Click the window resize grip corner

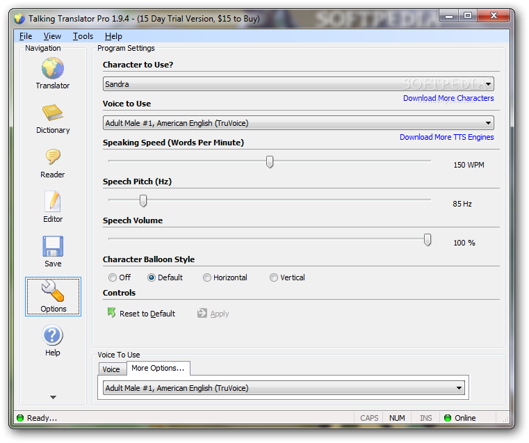(505, 419)
